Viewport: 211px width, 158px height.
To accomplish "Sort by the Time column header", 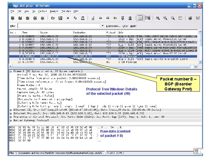I will point(30,32).
